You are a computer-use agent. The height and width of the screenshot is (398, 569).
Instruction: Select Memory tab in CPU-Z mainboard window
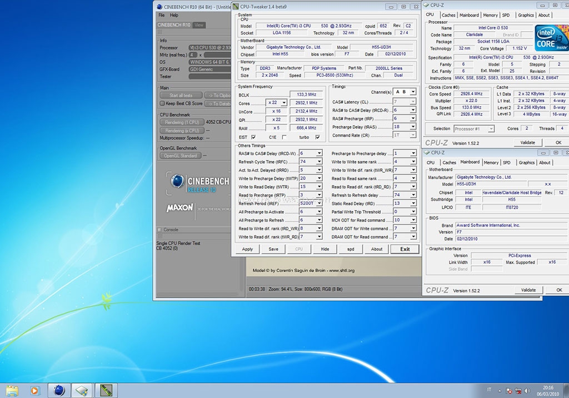tap(491, 163)
